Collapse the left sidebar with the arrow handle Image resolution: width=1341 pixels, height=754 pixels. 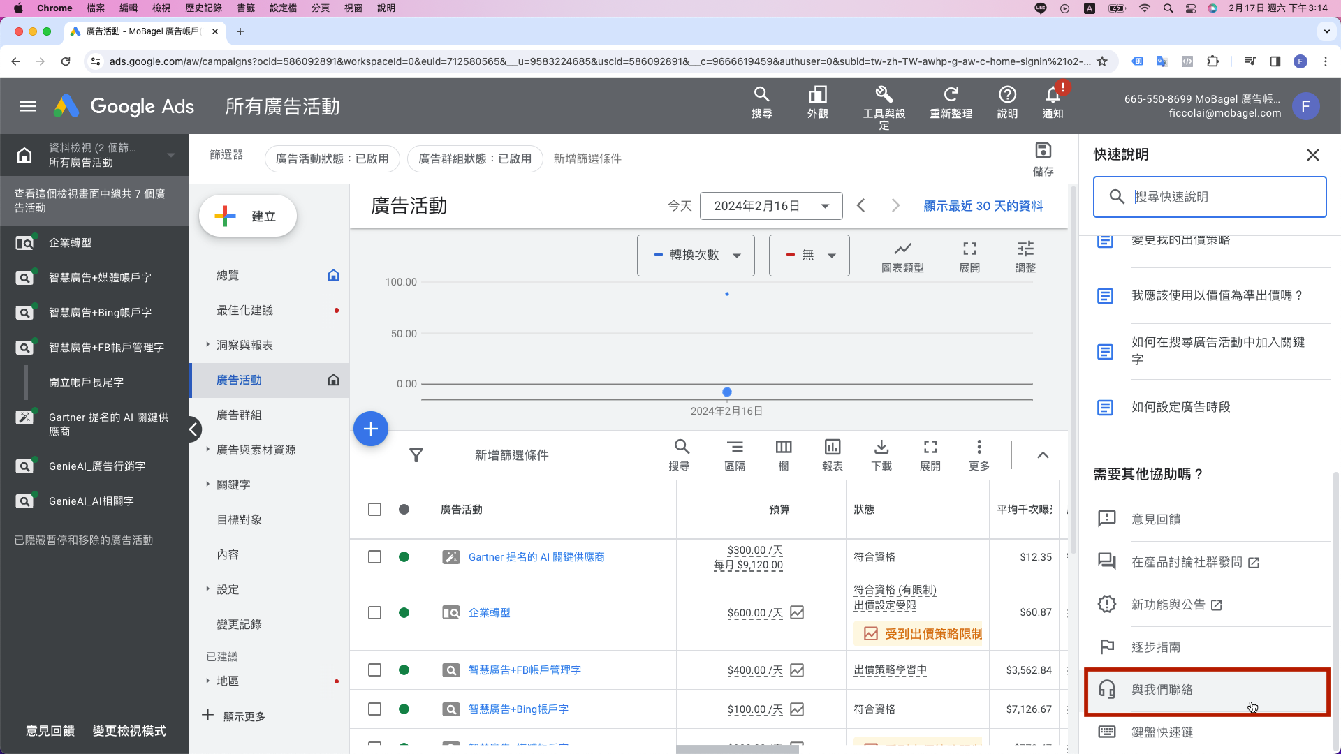[193, 429]
